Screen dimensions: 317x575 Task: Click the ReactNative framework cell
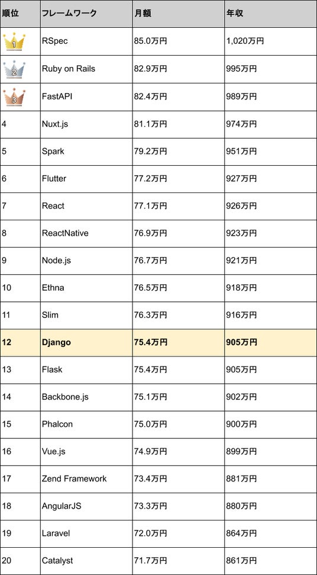86,233
